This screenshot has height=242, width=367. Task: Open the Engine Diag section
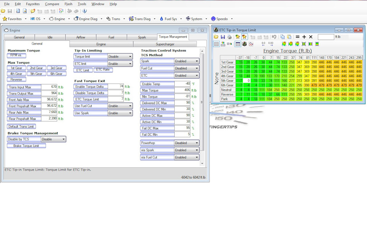tap(86, 19)
